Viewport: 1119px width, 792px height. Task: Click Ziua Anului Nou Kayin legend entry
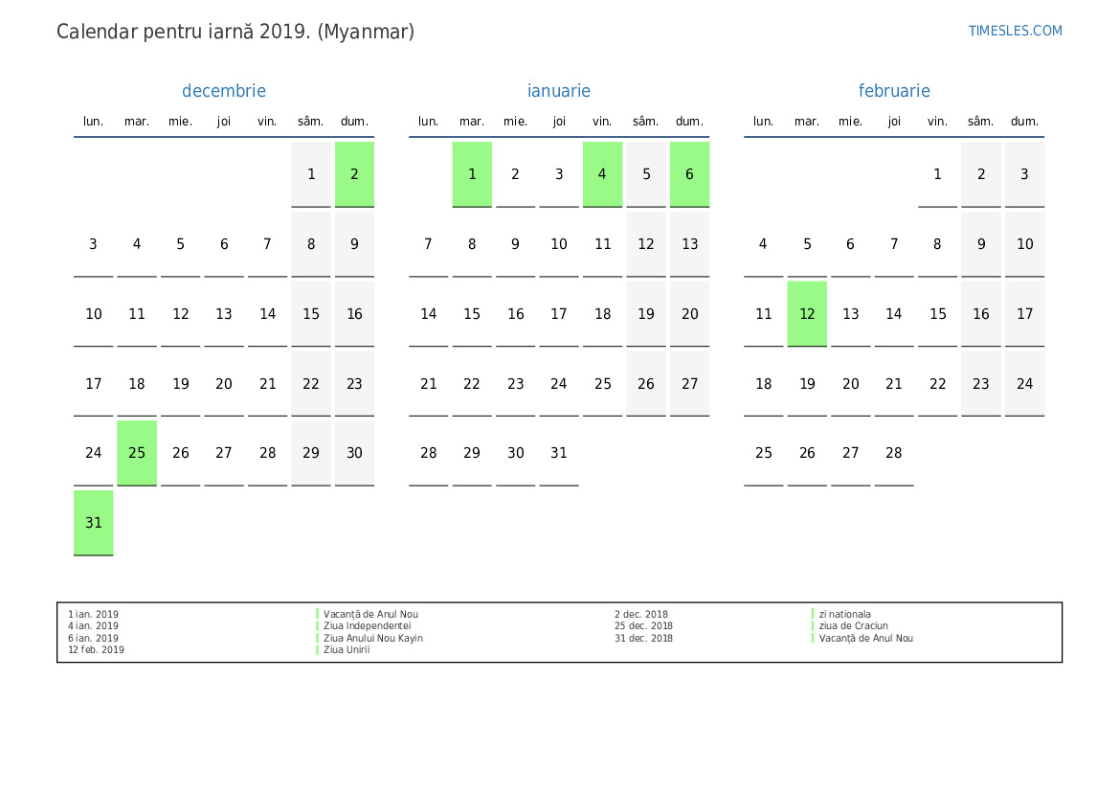[373, 638]
